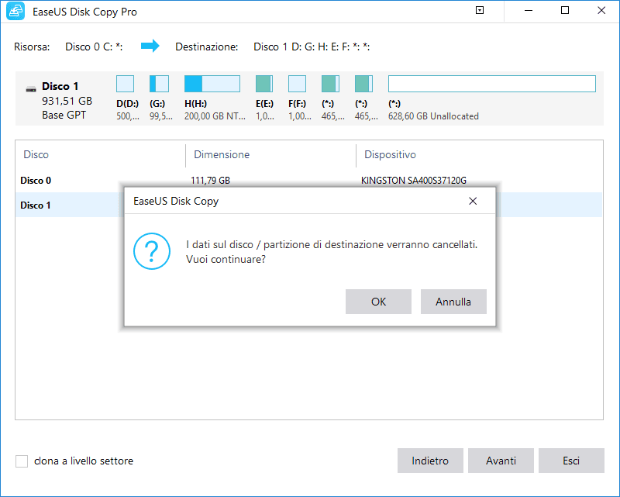620x497 pixels.
Task: Click the Dimensione column header
Action: pos(222,154)
